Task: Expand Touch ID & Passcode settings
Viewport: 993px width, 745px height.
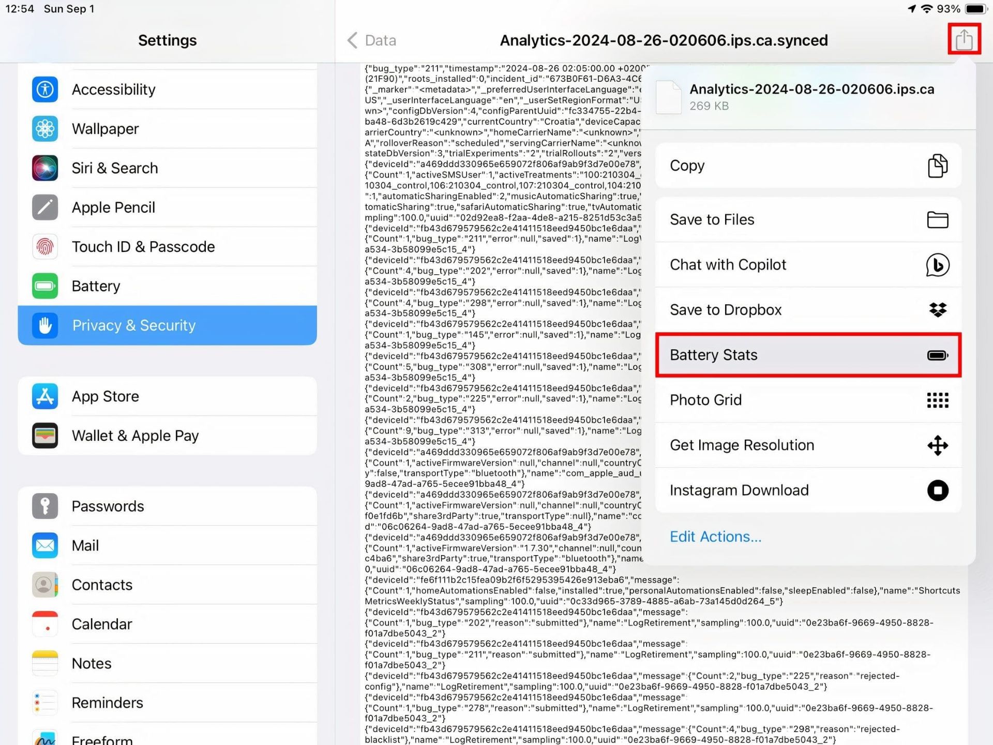Action: [167, 246]
